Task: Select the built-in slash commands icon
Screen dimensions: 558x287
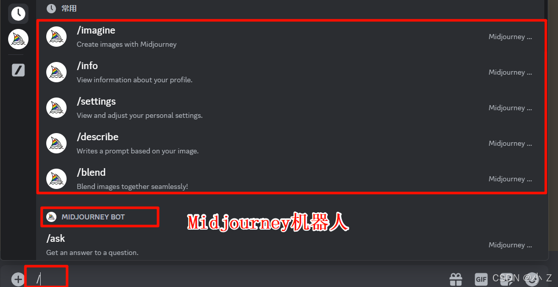Action: coord(18,70)
